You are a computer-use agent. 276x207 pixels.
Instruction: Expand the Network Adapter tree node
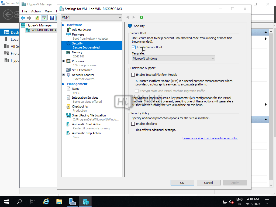[x=63, y=75]
